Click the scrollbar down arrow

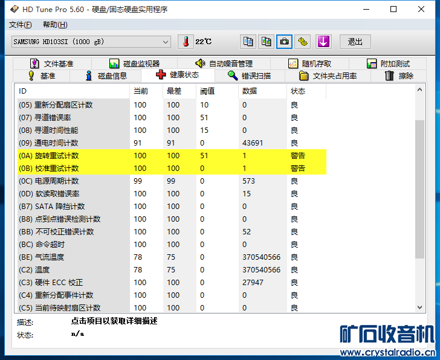coord(420,307)
